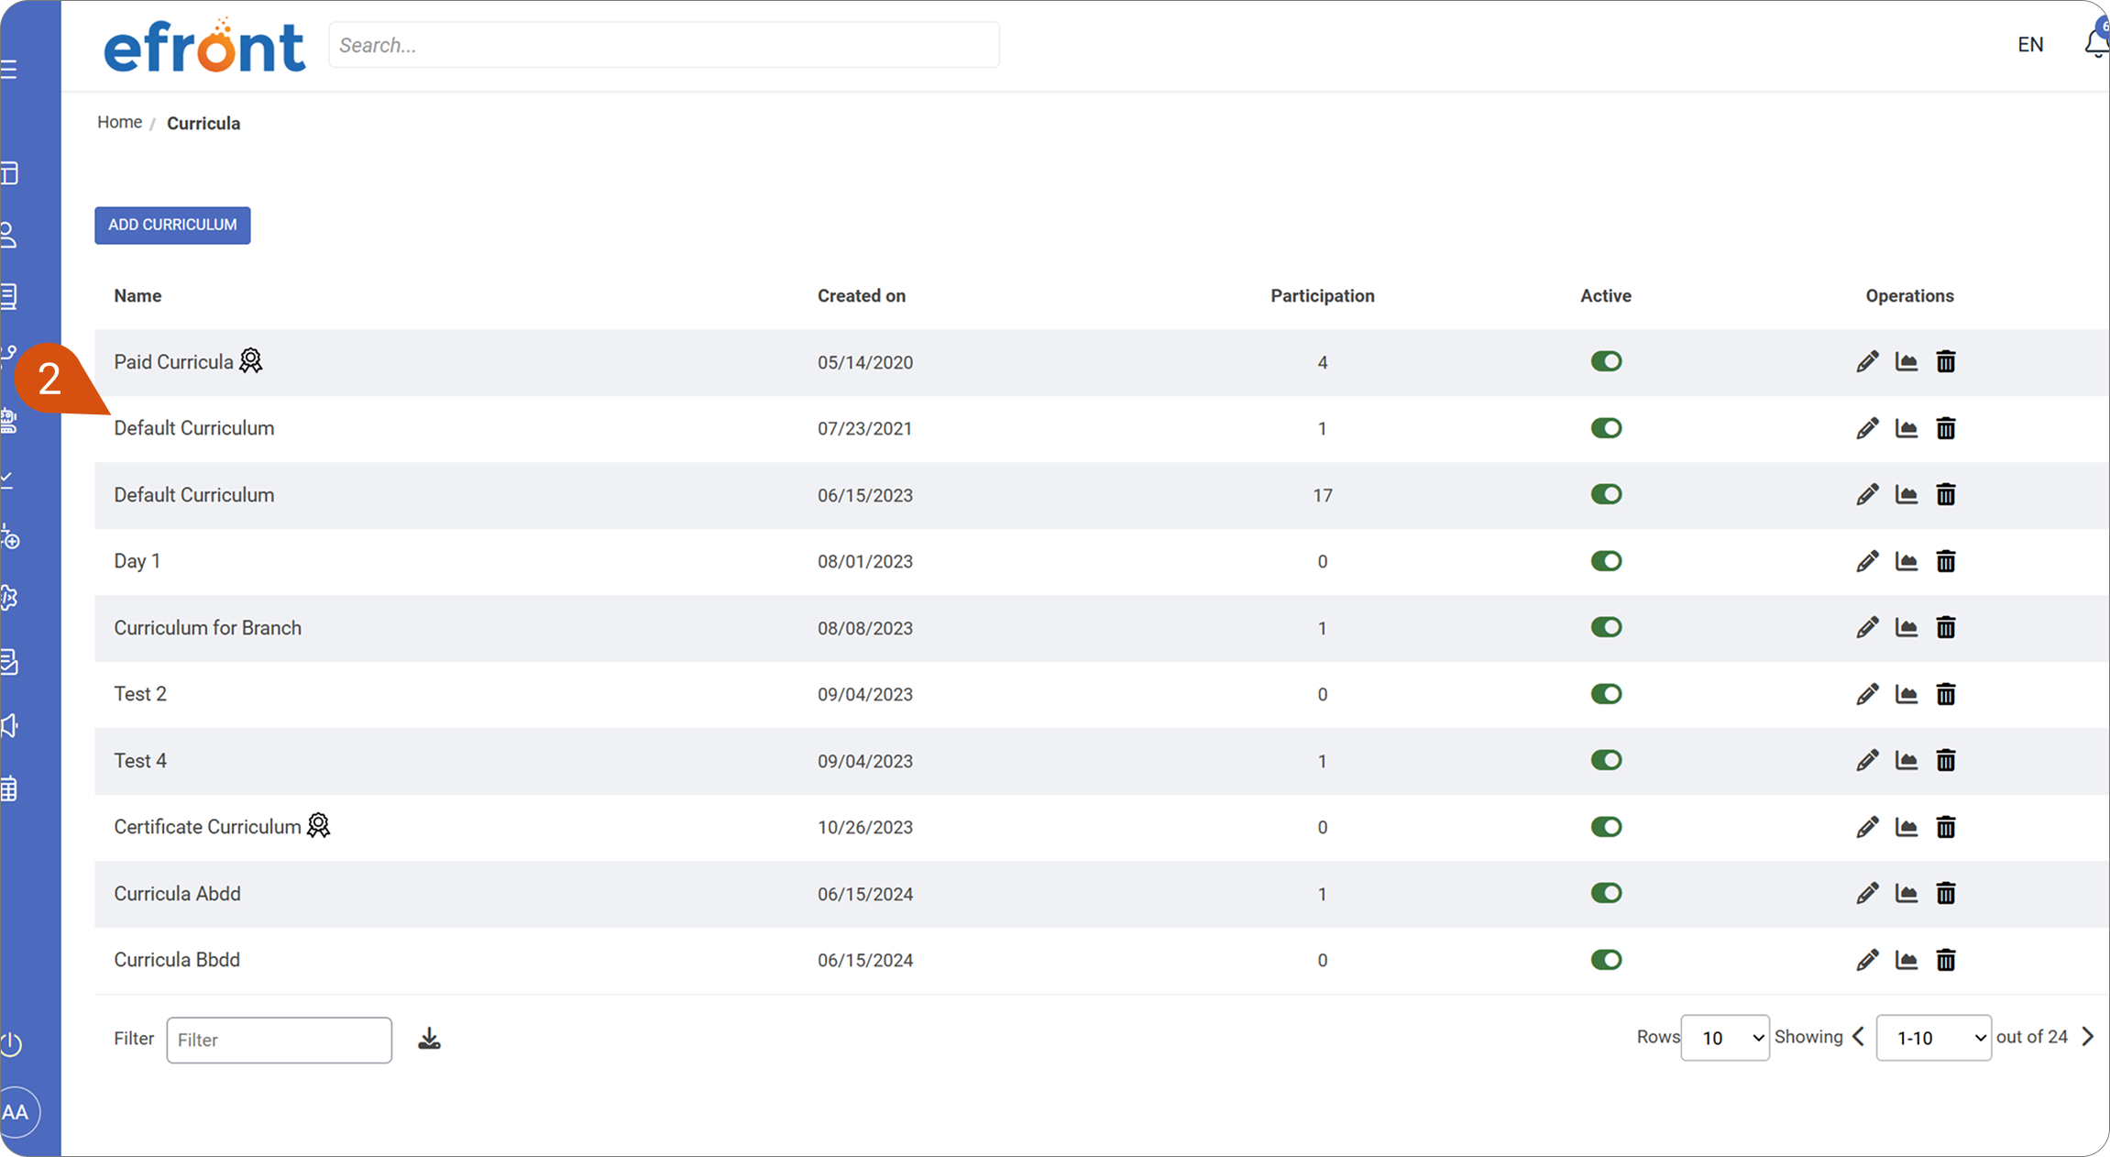Open reports chart icon for Day 1
The width and height of the screenshot is (2110, 1157).
[1907, 561]
